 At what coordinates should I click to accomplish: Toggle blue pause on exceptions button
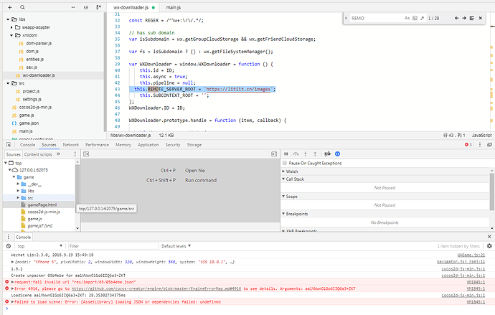tap(337, 154)
